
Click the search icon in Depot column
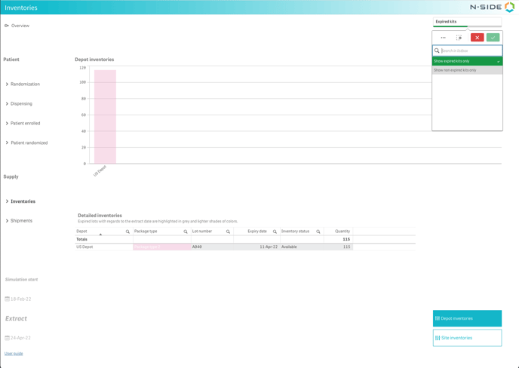pyautogui.click(x=127, y=232)
